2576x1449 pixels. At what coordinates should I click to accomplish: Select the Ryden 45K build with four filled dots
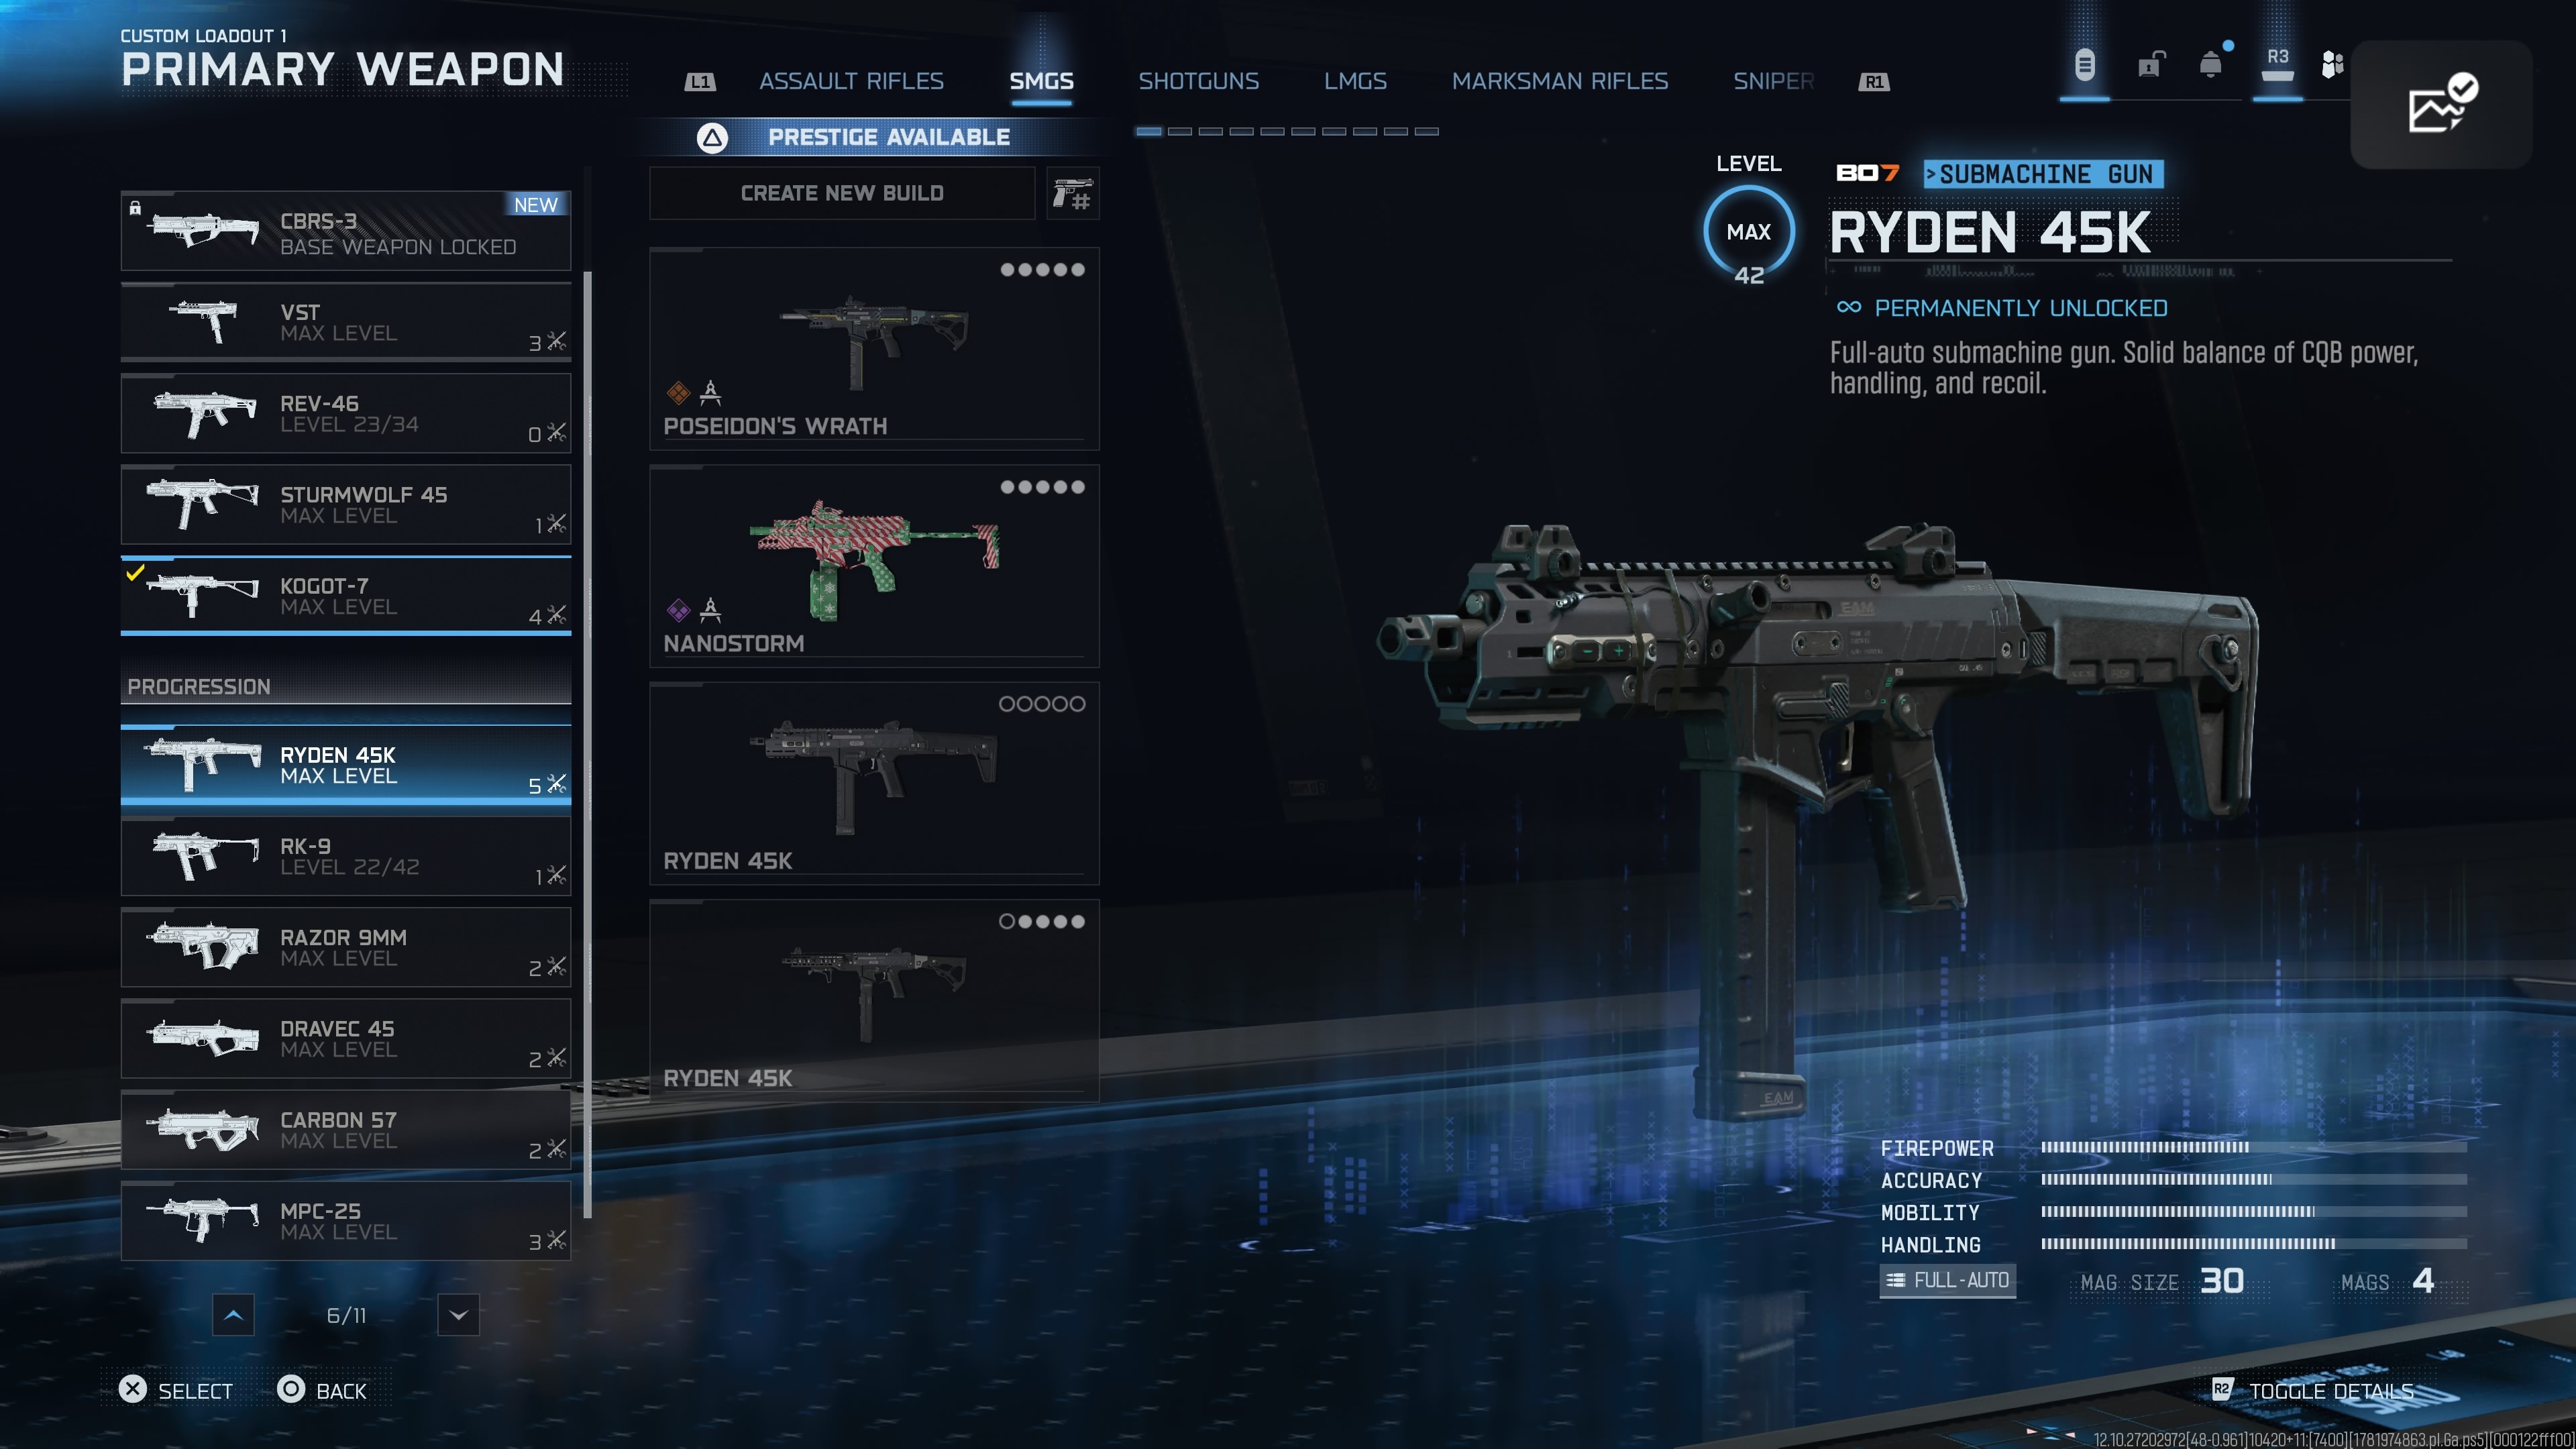(x=874, y=1000)
